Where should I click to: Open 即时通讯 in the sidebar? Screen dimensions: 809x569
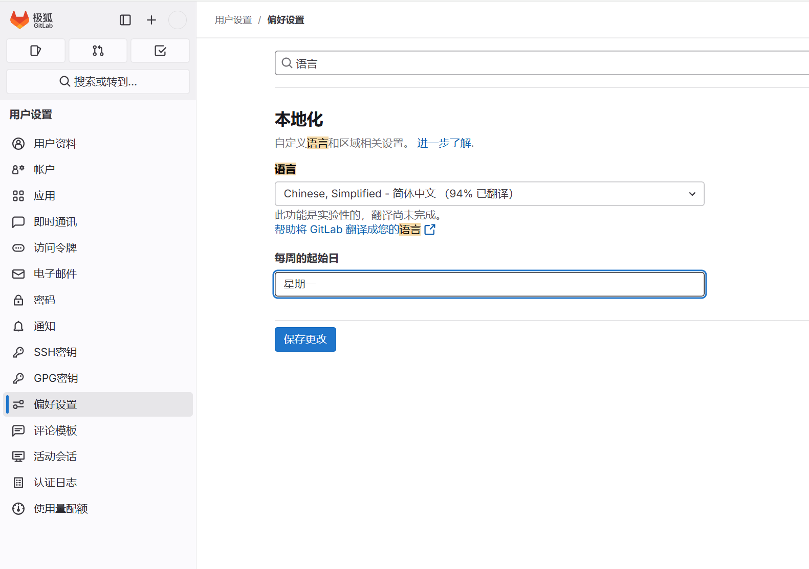click(98, 222)
